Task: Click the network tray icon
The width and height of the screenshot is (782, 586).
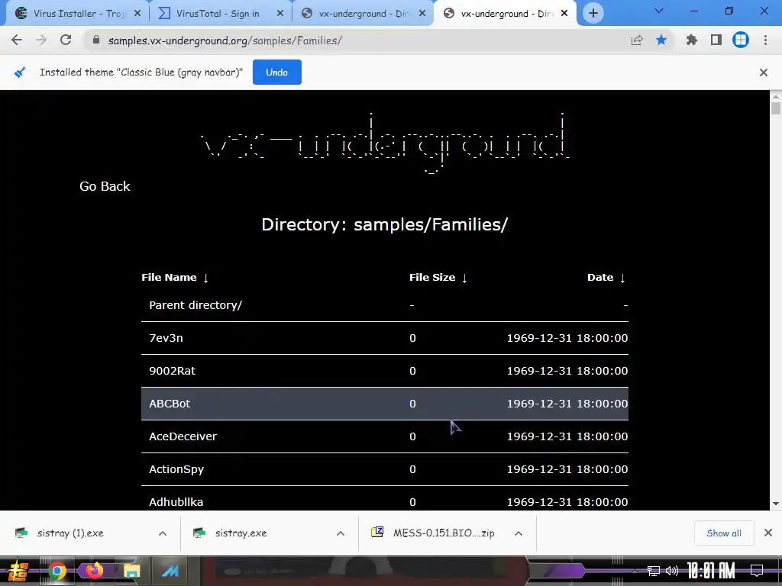Action: [653, 571]
